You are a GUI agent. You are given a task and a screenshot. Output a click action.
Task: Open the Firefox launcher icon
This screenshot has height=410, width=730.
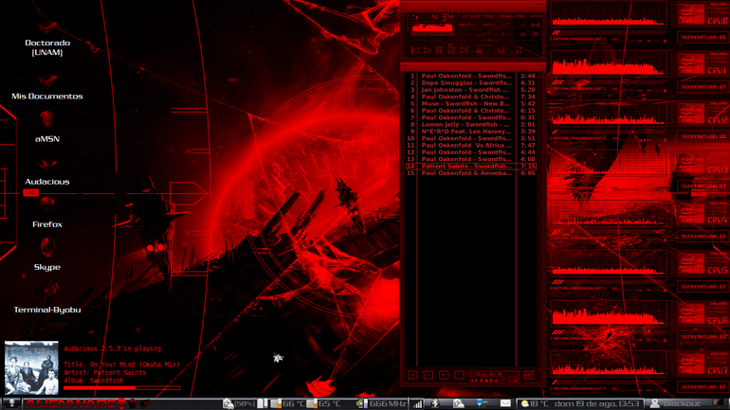(47, 205)
